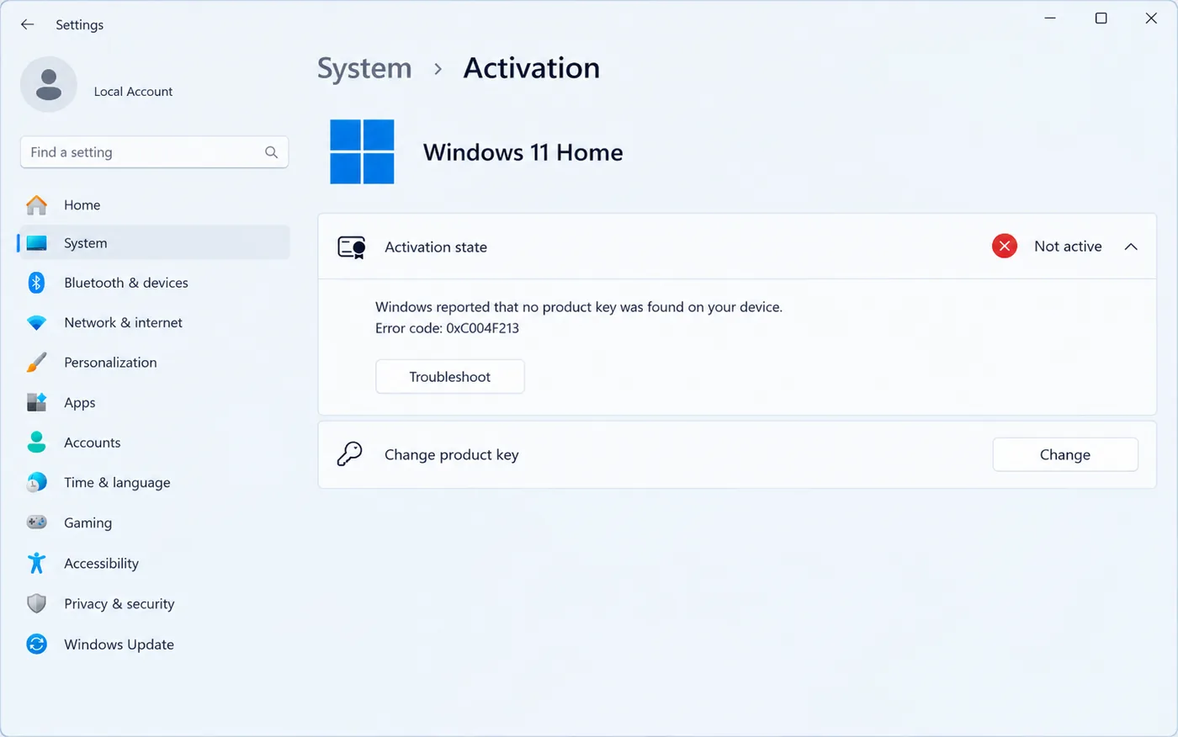Click the Time & language globe icon
This screenshot has height=737, width=1178.
36,482
